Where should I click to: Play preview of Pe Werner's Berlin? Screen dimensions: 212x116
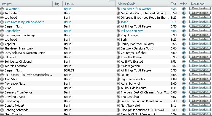coord(184,9)
